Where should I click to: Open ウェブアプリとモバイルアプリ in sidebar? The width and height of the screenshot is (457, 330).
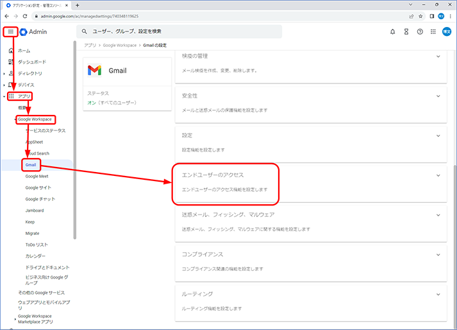click(44, 305)
